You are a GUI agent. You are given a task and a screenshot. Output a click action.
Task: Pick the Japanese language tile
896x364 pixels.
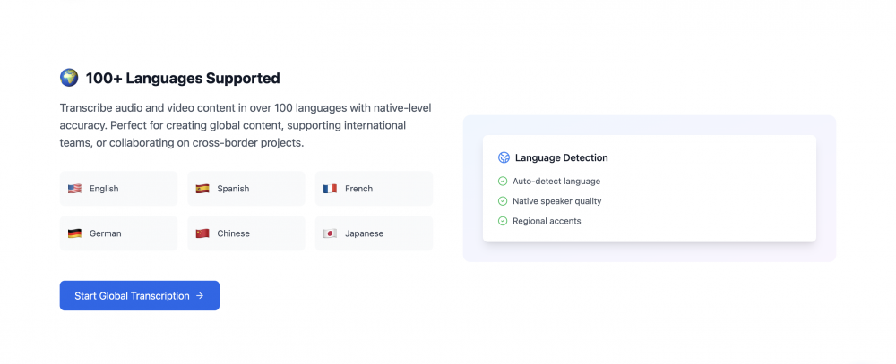374,233
